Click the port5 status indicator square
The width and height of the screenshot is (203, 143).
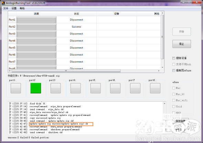pyautogui.click(x=96, y=88)
